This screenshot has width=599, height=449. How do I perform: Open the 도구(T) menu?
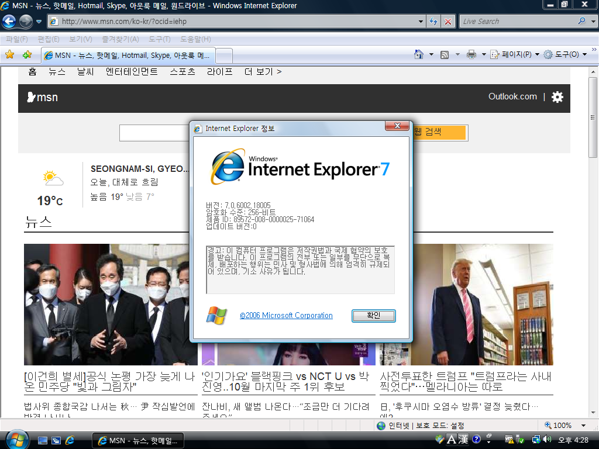pyautogui.click(x=159, y=39)
